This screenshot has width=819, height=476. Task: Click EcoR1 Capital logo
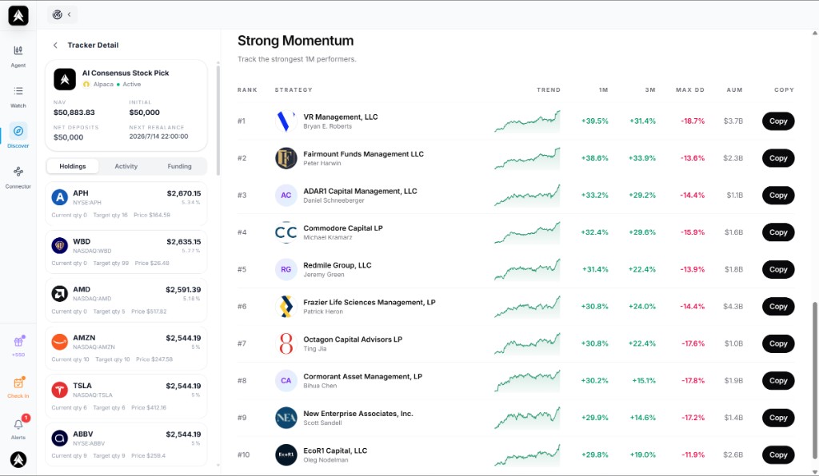(286, 454)
